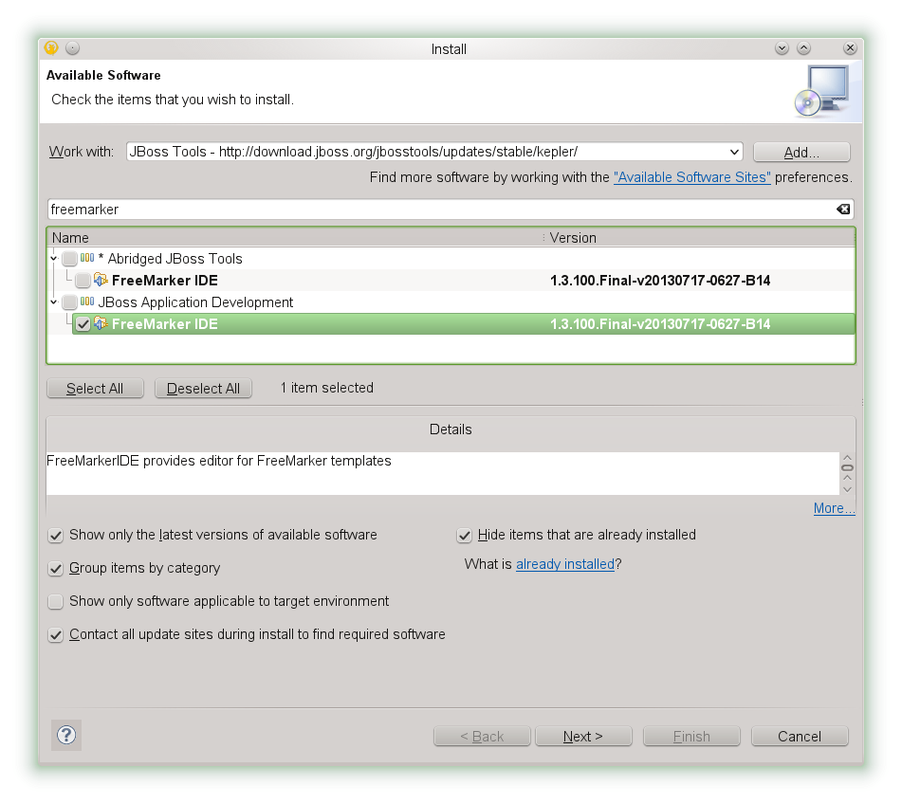902x804 pixels.
Task: Click the help question mark icon
Action: coord(66,735)
